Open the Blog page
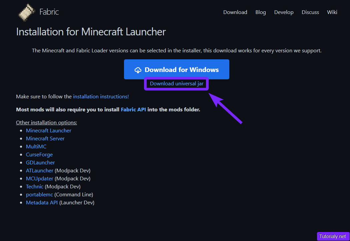The image size is (350, 241). pyautogui.click(x=260, y=12)
